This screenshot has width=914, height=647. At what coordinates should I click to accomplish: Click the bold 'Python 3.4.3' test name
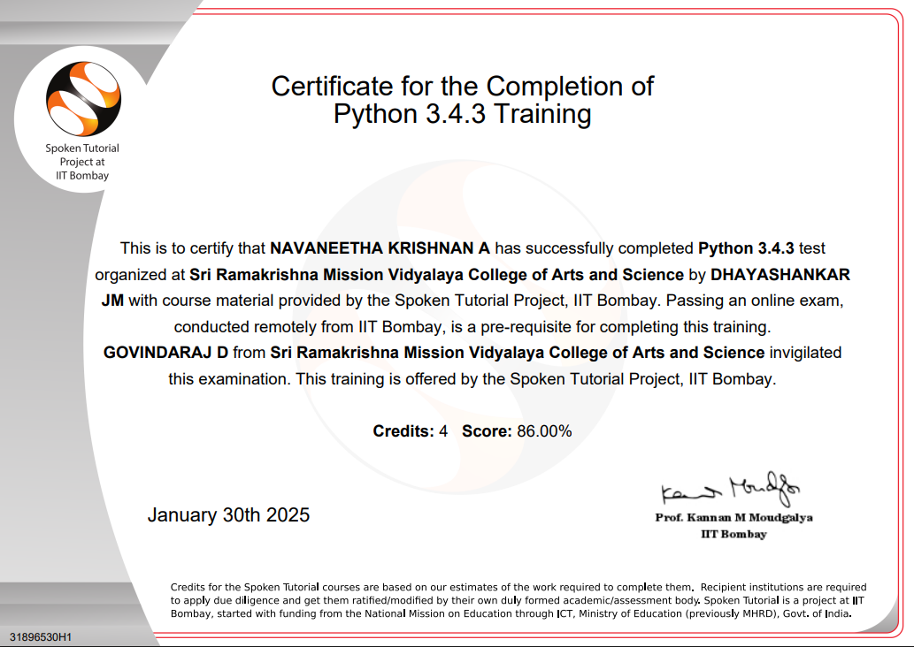(746, 248)
